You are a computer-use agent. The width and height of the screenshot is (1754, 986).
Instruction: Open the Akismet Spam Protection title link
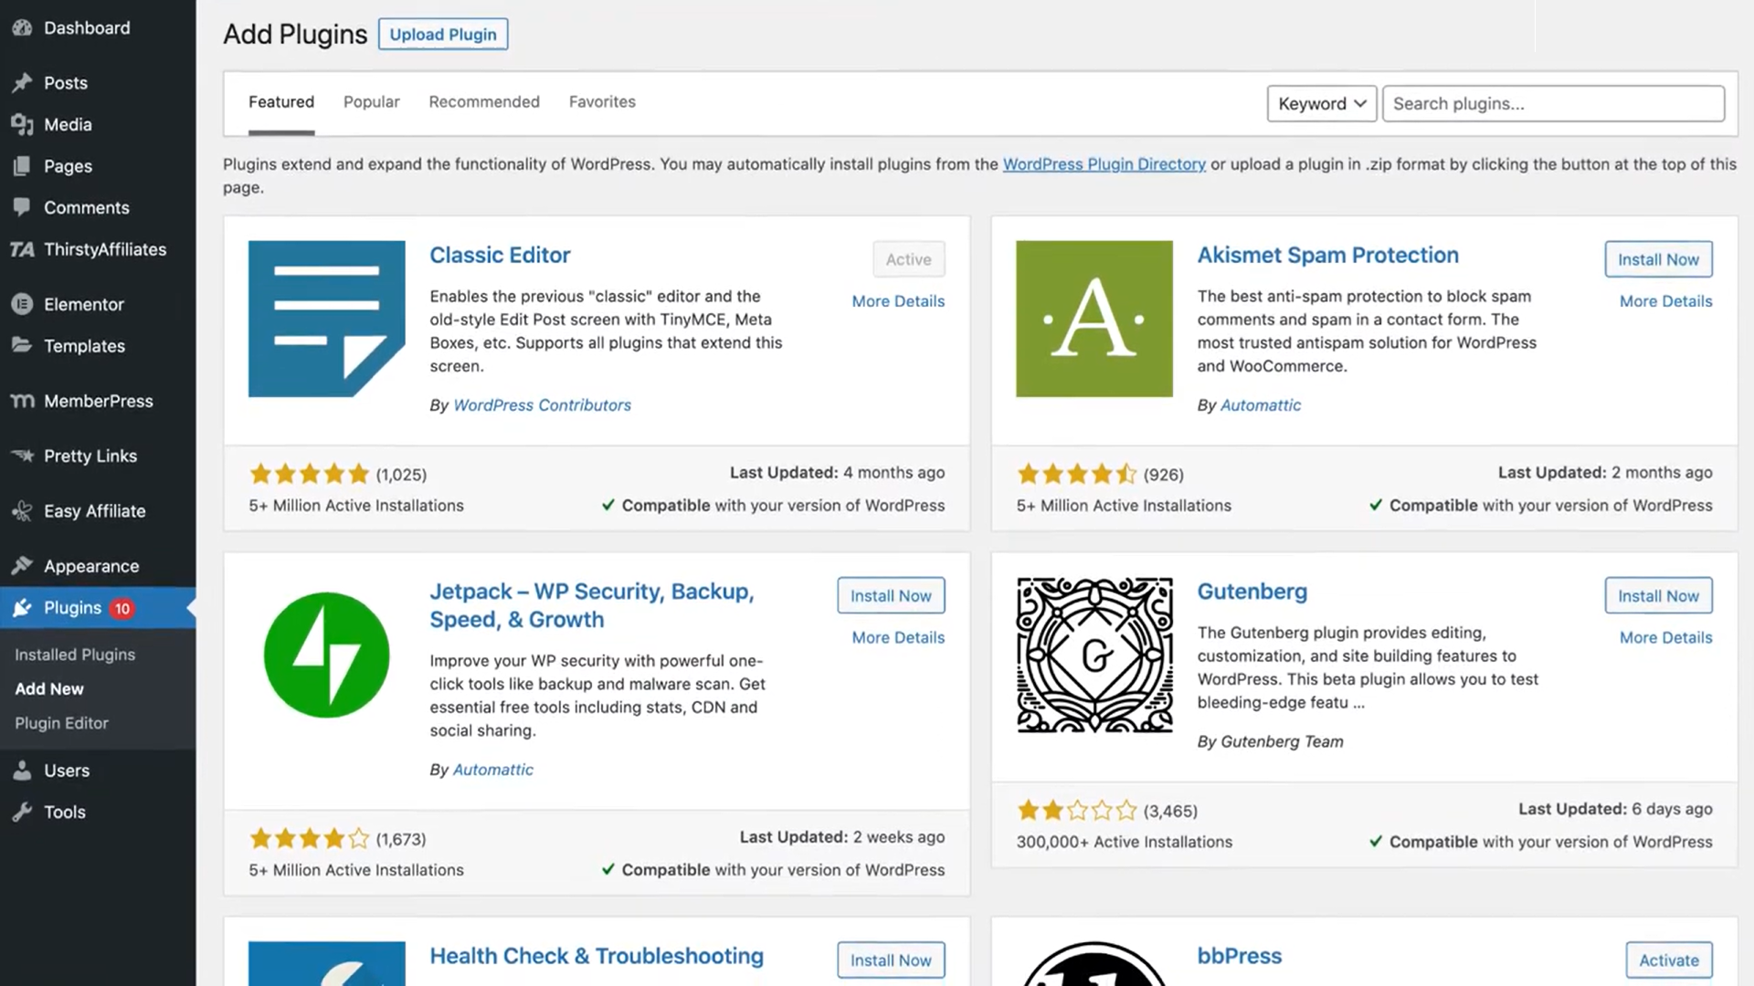1327,256
